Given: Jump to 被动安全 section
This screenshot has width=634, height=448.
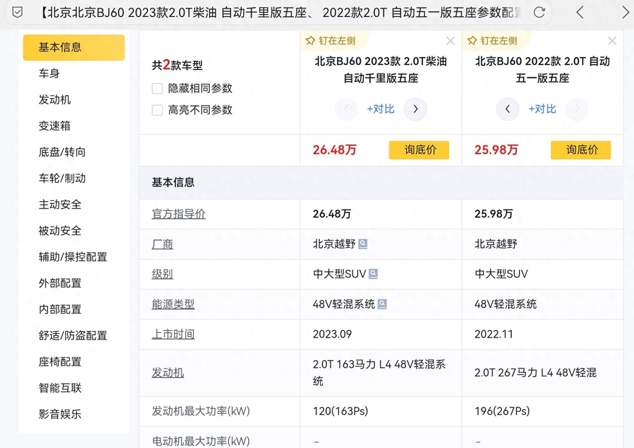Looking at the screenshot, I should click(x=60, y=231).
